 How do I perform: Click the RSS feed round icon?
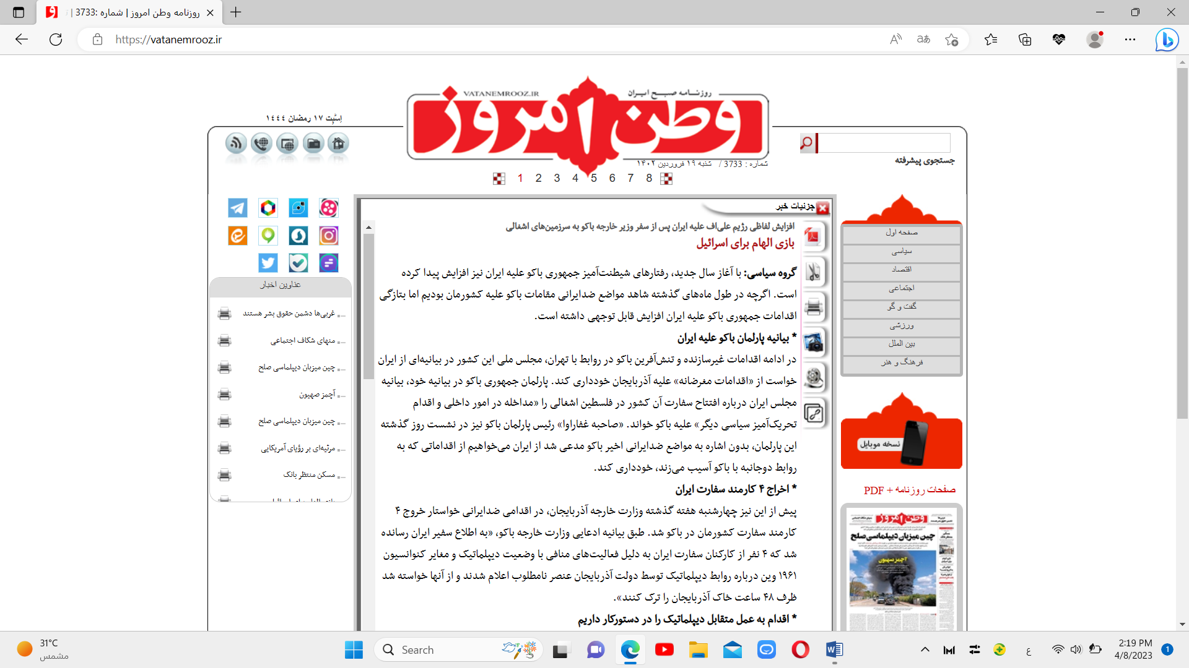point(236,143)
